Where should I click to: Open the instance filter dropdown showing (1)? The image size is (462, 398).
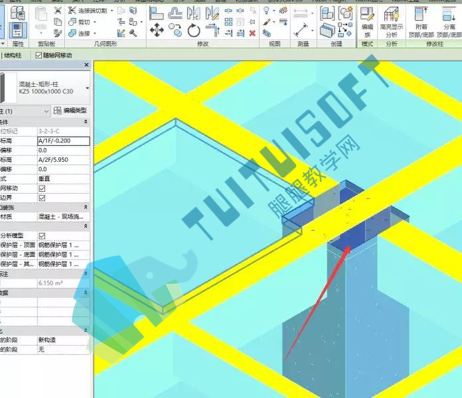[x=46, y=111]
